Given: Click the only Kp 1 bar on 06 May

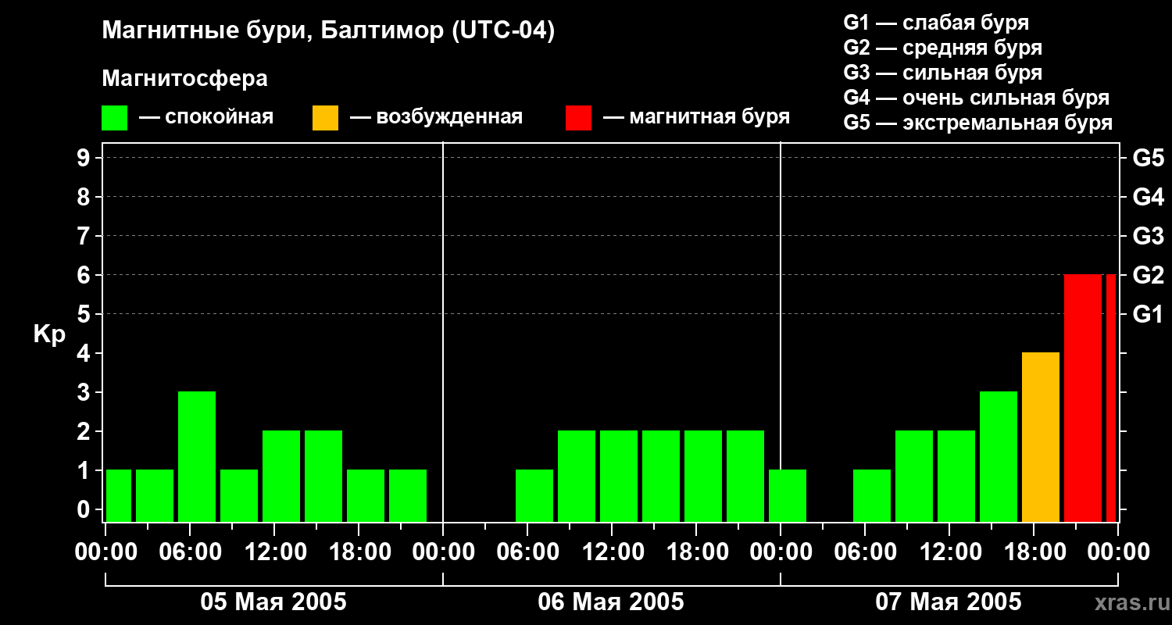Looking at the screenshot, I should pos(534,496).
